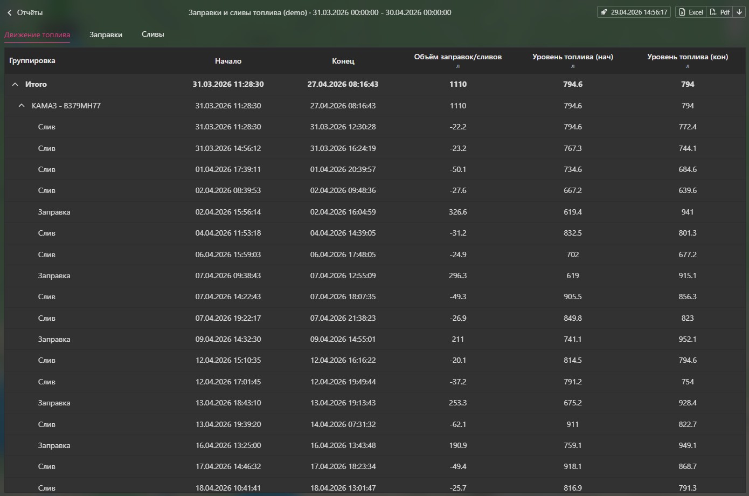Collapse the КАМАЗ - В379МН77 group
This screenshot has width=749, height=496.
click(22, 106)
